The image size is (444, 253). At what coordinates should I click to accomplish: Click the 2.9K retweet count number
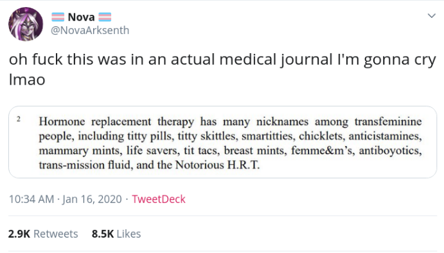19,234
